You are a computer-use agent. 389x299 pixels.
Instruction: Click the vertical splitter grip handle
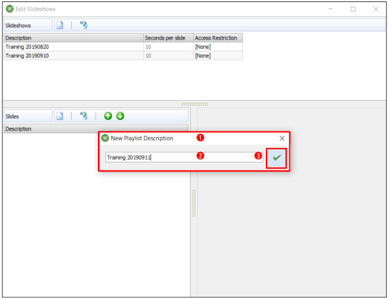click(194, 203)
